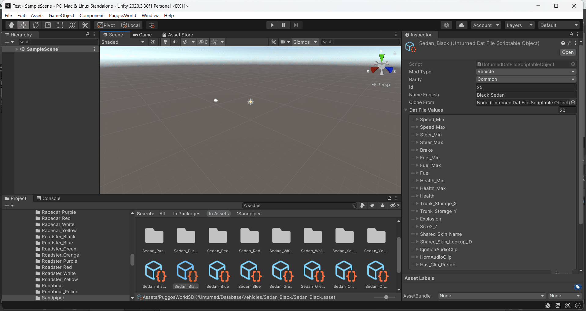Open the asset labels tag icon
Image resolution: width=586 pixels, height=311 pixels.
click(577, 287)
